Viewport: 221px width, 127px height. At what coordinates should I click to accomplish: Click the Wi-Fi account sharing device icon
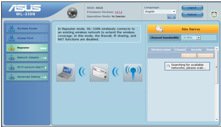pos(12,67)
